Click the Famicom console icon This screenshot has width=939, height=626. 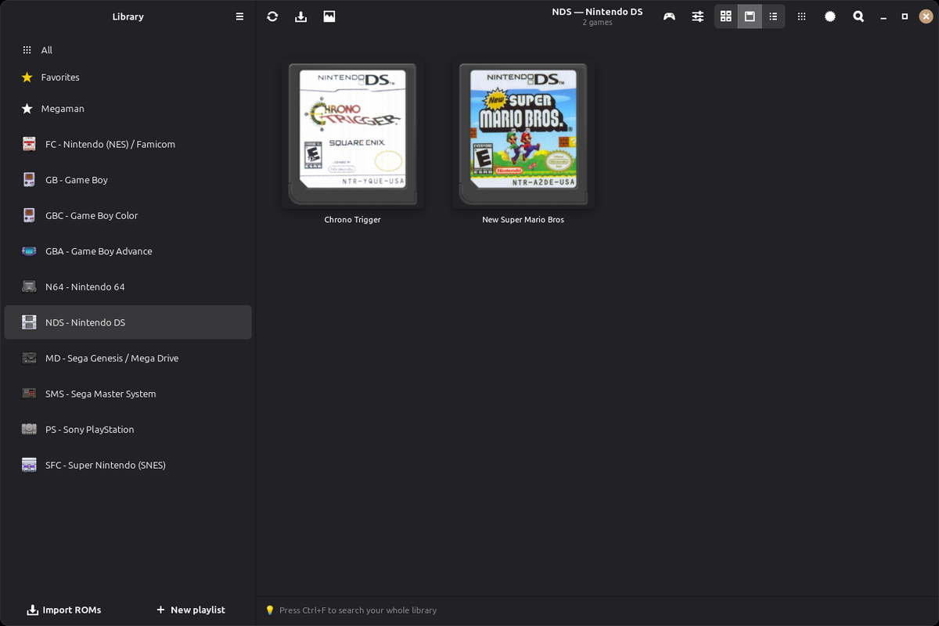[x=29, y=144]
